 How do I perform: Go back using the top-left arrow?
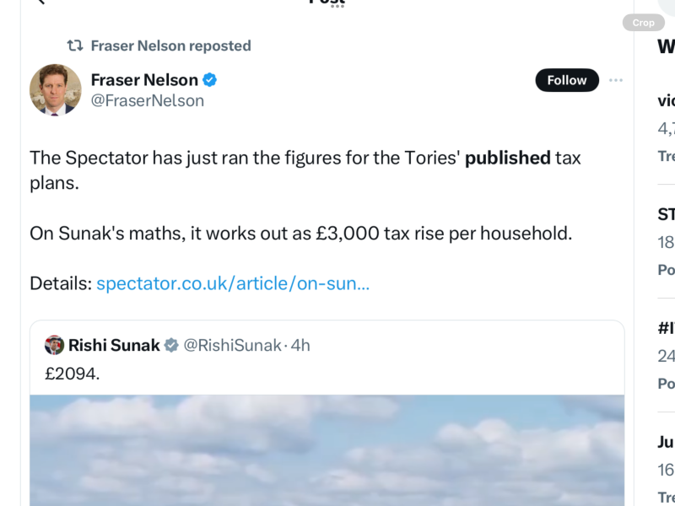point(38,3)
